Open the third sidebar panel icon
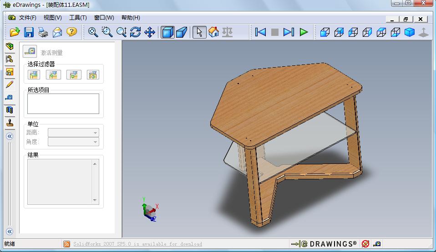436x252 pixels. tap(10, 72)
